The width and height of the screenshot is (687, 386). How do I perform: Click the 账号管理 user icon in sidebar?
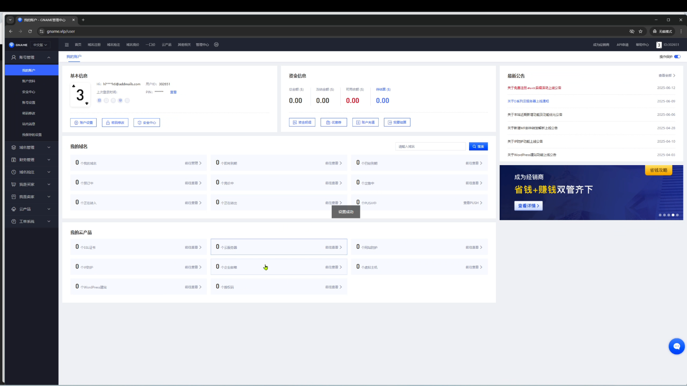14,57
